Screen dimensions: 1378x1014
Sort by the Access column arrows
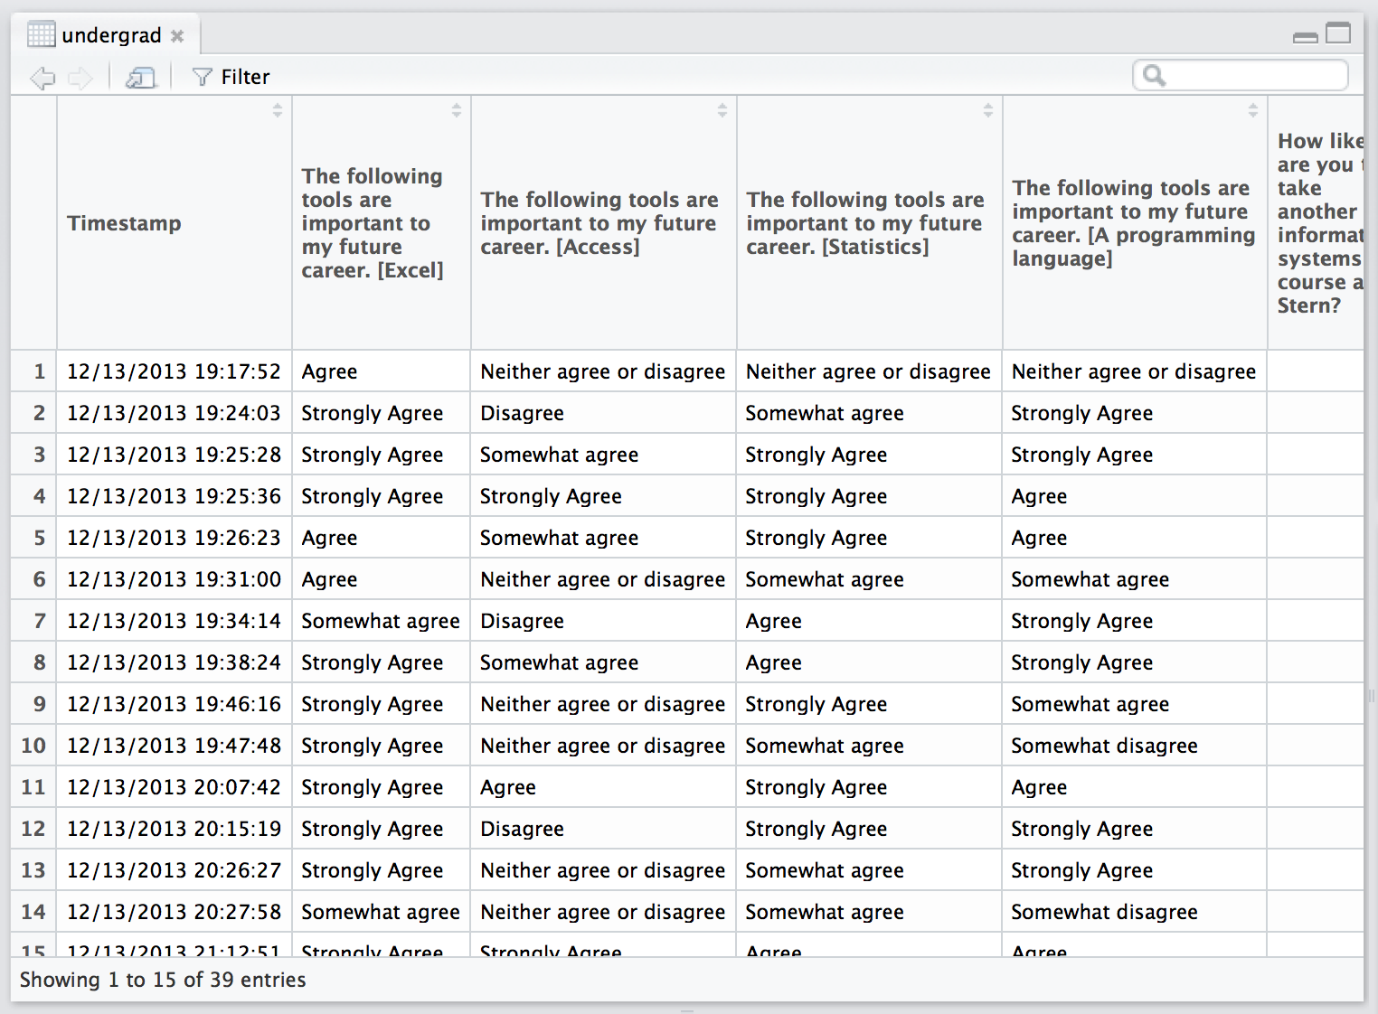coord(722,110)
